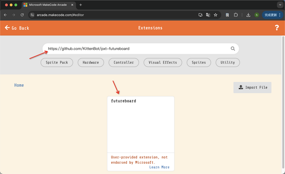
Task: Click the search magnifier icon in extensions box
Action: tap(233, 49)
